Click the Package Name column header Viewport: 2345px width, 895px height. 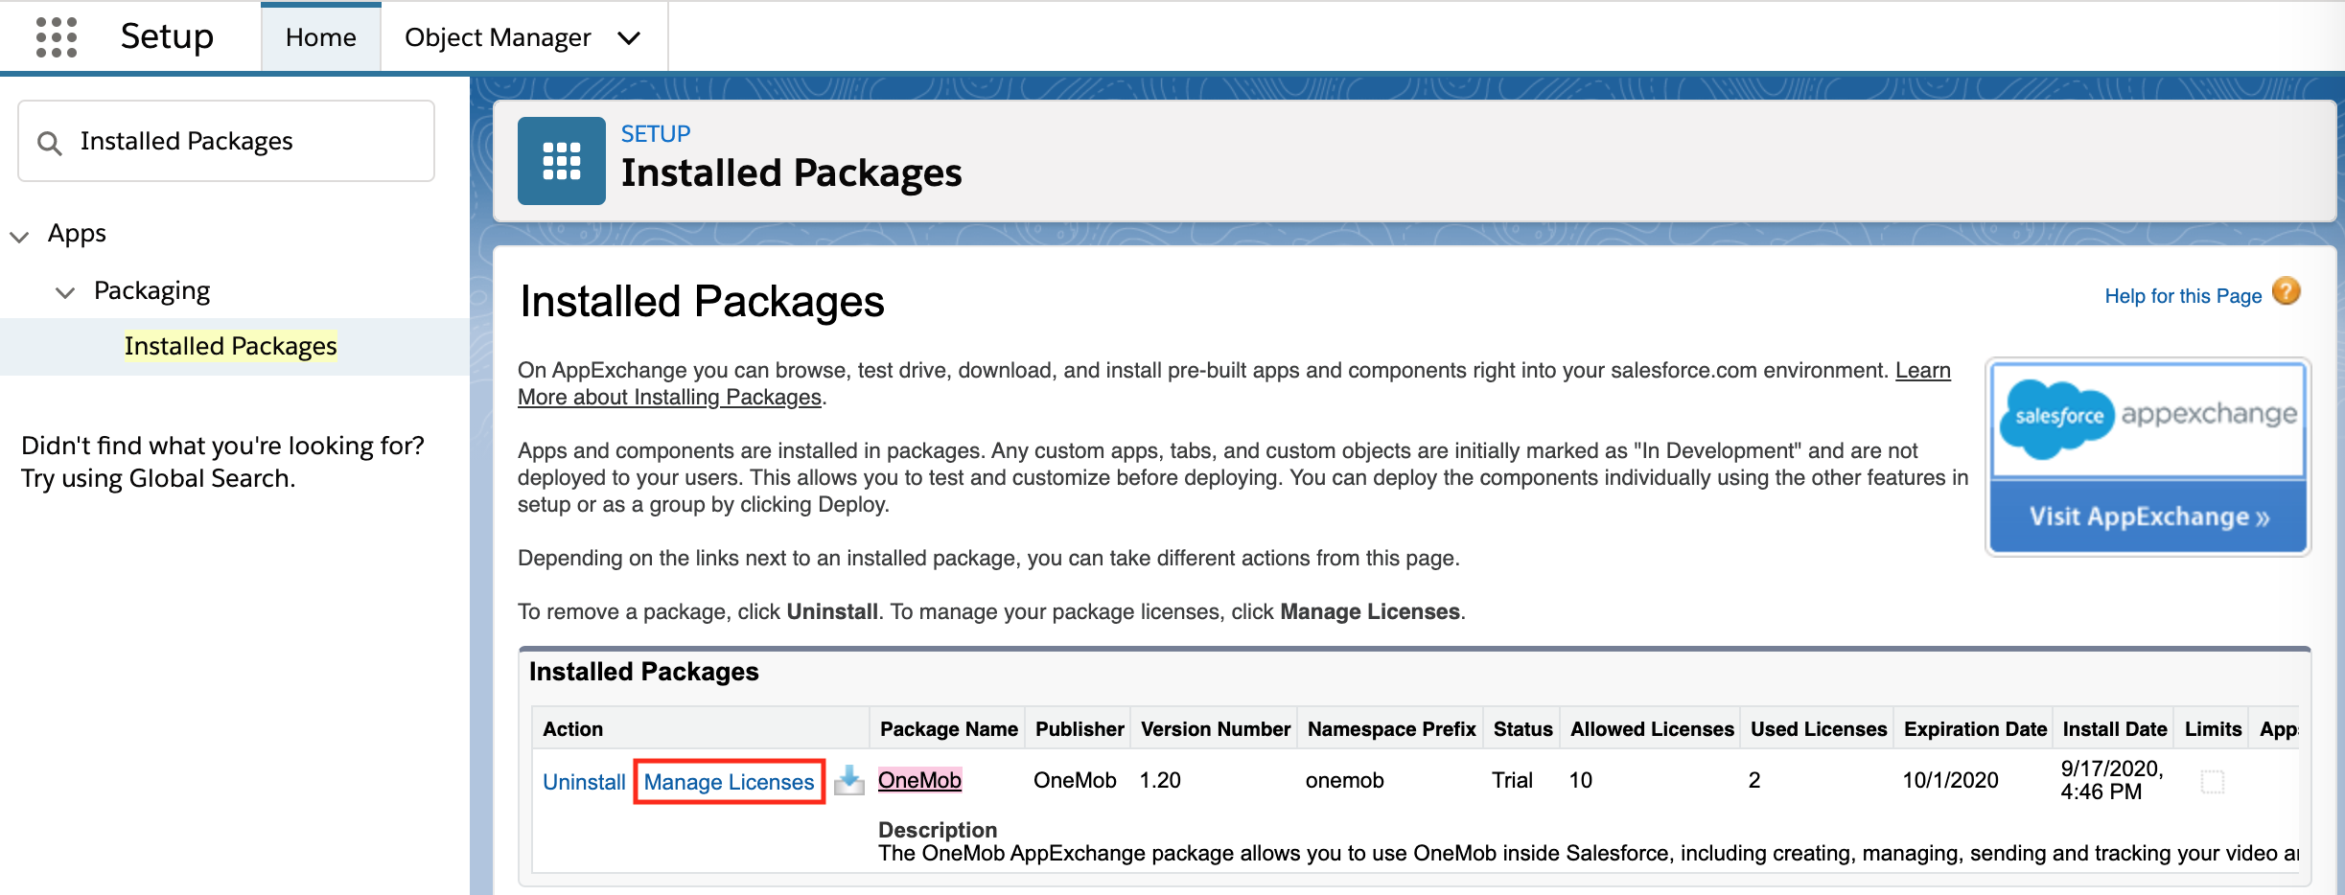(948, 729)
